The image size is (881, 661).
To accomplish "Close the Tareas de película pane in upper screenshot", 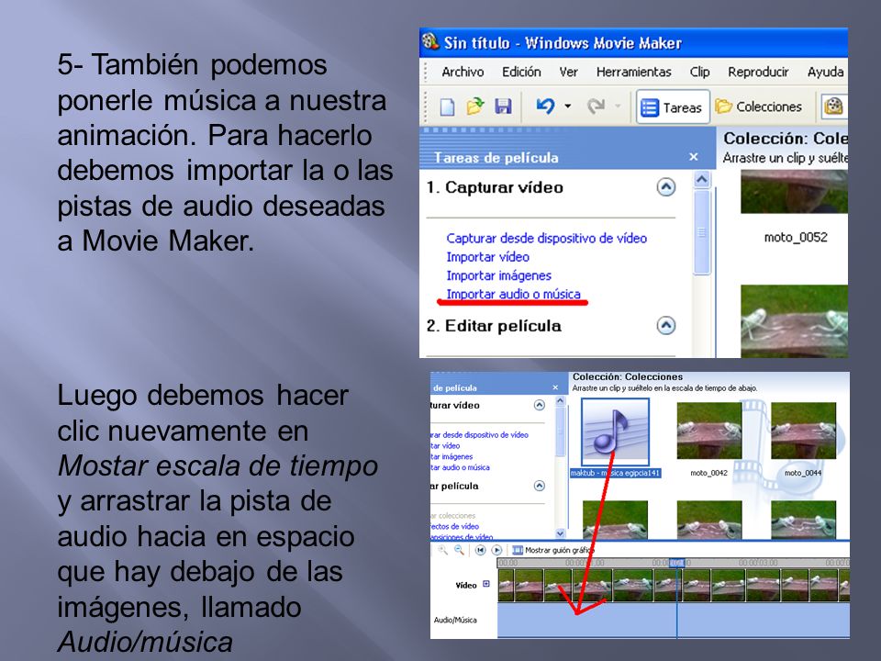I will click(x=694, y=157).
